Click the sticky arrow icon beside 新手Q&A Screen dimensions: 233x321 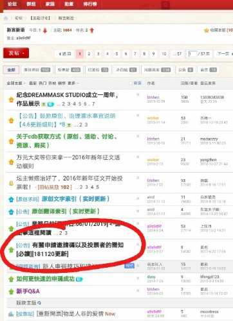(x=11, y=291)
